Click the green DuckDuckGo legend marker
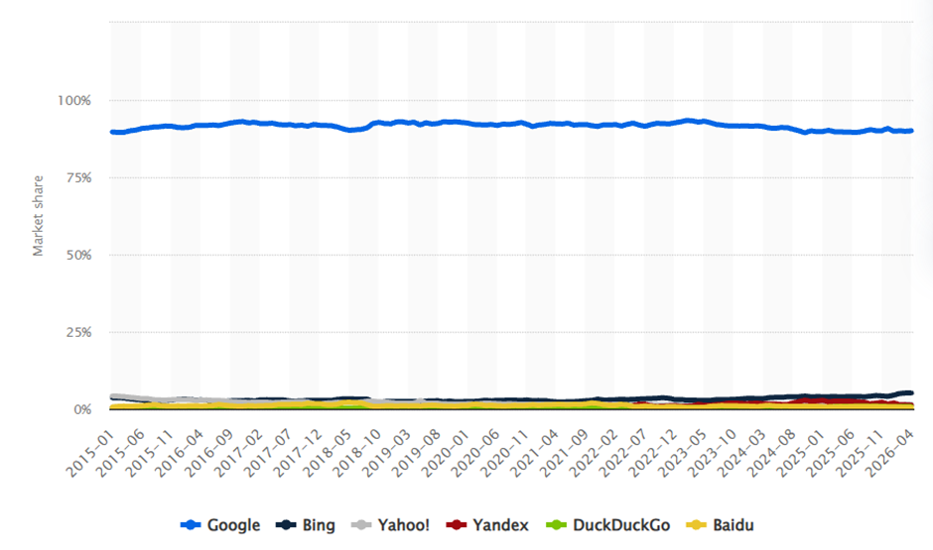933x550 pixels. pos(556,525)
